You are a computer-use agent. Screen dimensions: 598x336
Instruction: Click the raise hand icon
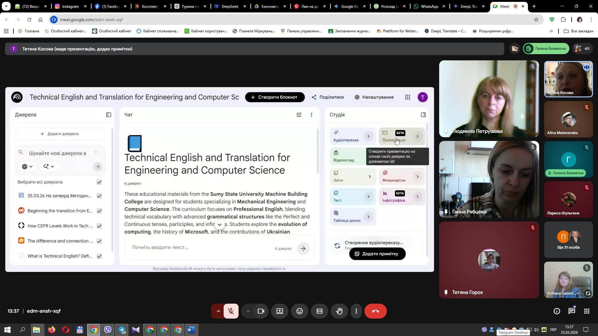click(x=339, y=311)
